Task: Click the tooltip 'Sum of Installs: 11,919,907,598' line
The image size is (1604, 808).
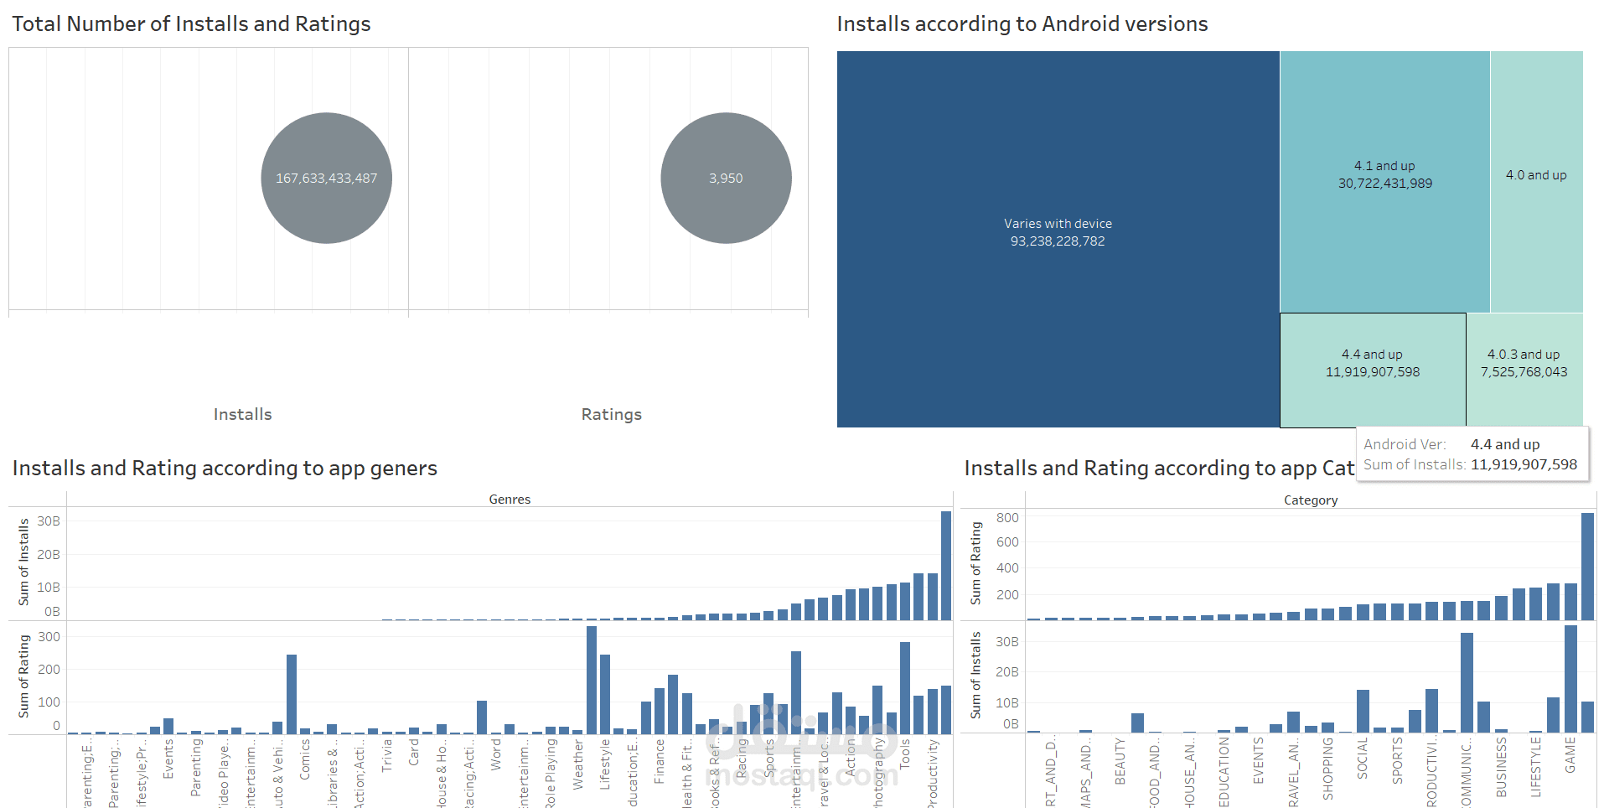Action: pyautogui.click(x=1470, y=464)
